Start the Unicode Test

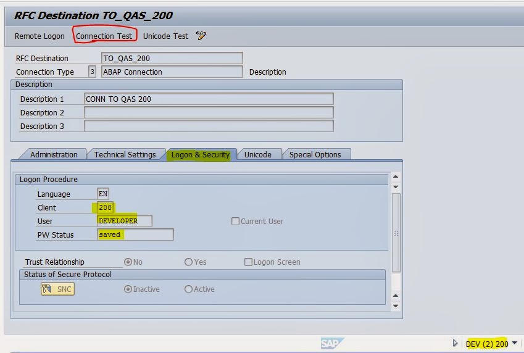tap(165, 36)
